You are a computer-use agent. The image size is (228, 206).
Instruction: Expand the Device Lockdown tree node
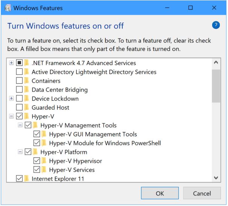tap(11, 98)
